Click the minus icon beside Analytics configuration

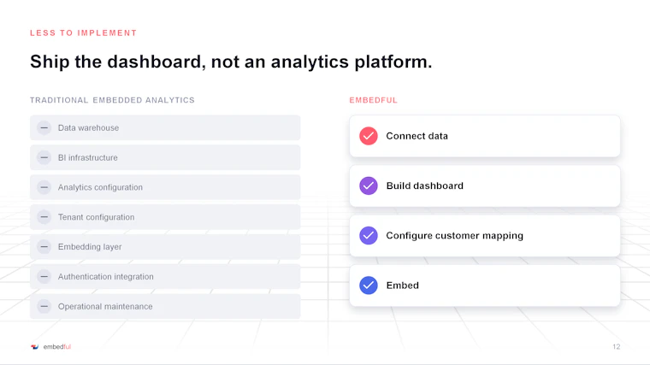tap(44, 187)
